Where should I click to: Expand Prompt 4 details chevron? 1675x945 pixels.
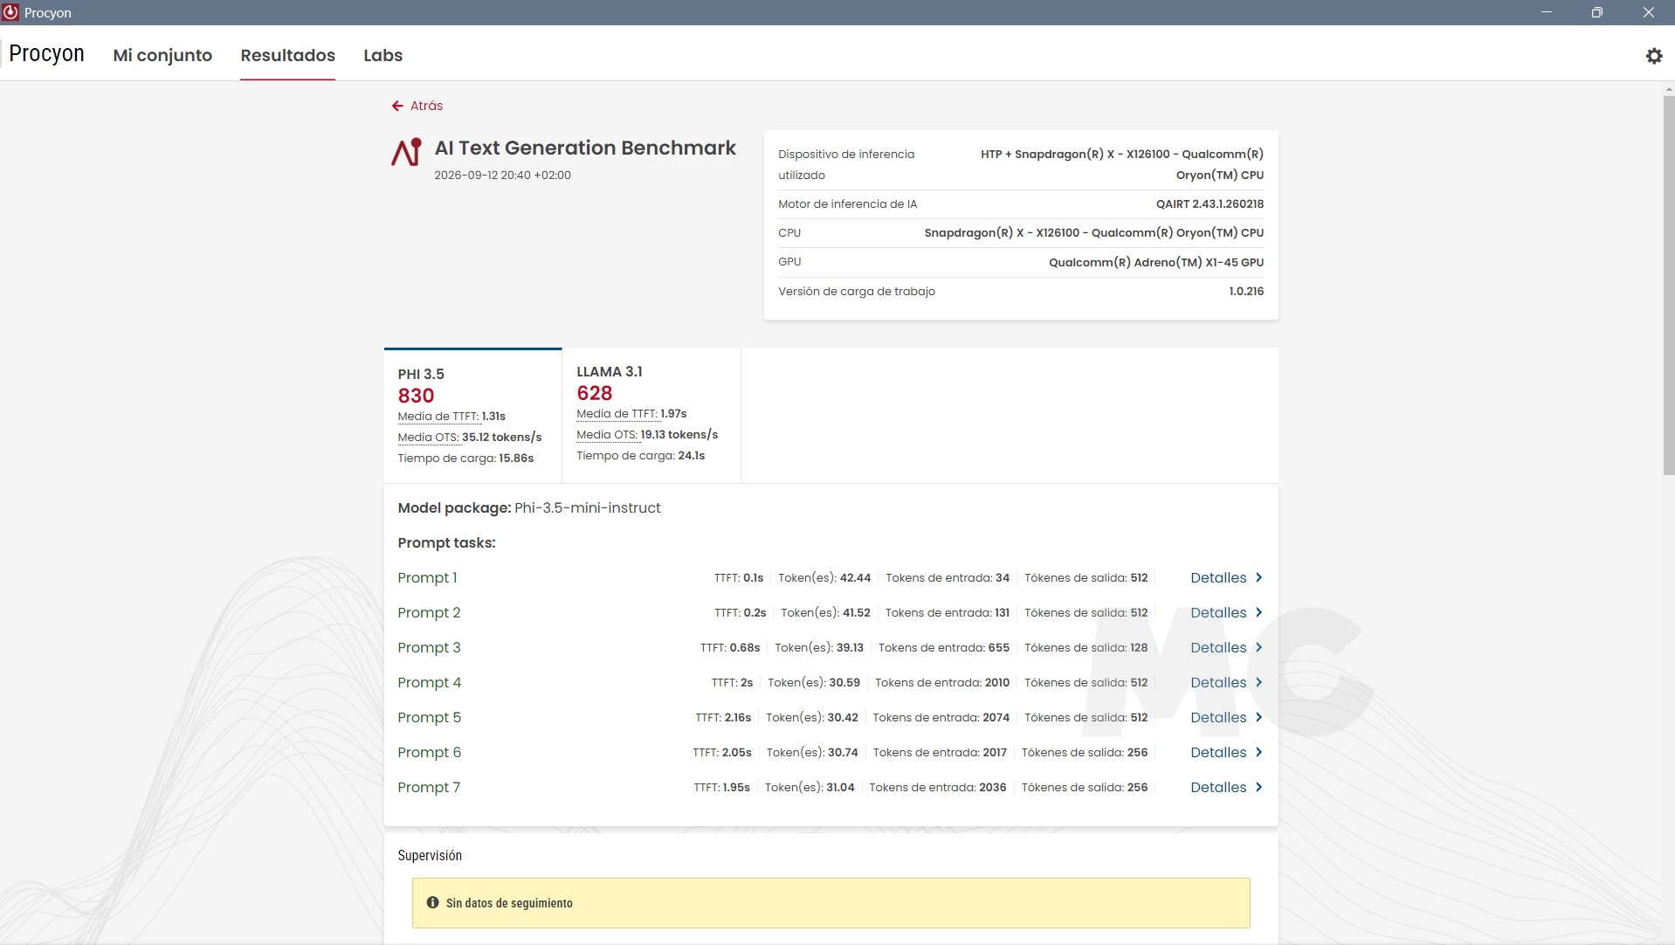(1258, 682)
